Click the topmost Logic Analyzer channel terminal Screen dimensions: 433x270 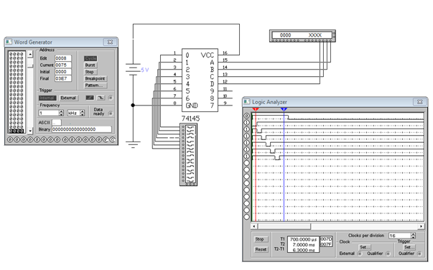point(246,116)
